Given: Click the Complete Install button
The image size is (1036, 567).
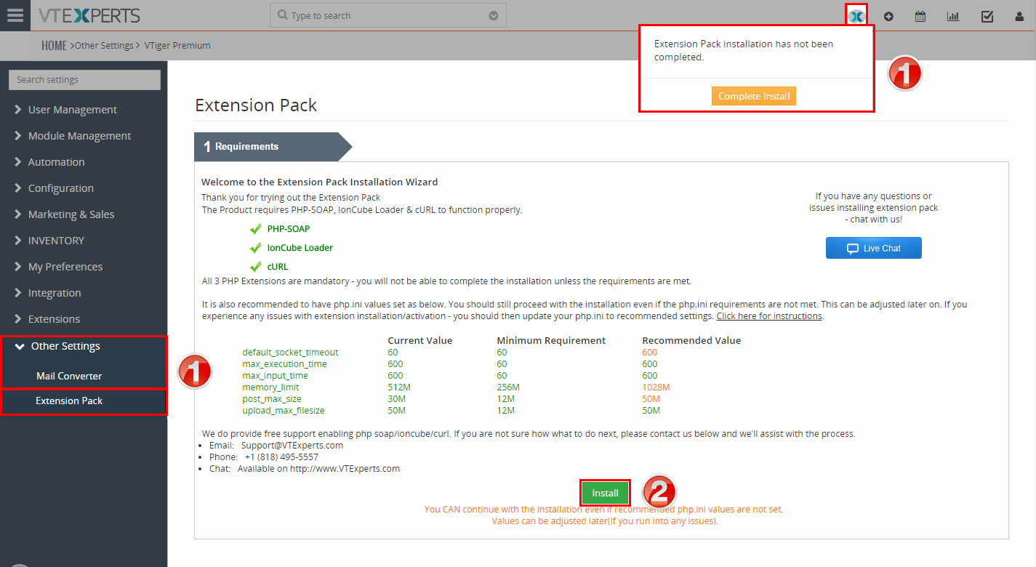Looking at the screenshot, I should tap(754, 96).
